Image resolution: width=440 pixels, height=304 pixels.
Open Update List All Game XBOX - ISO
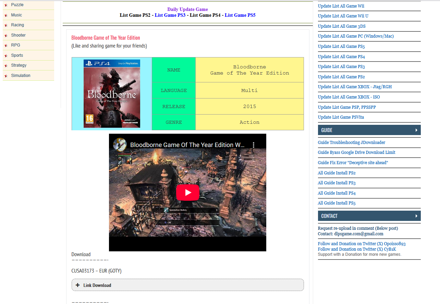(349, 97)
